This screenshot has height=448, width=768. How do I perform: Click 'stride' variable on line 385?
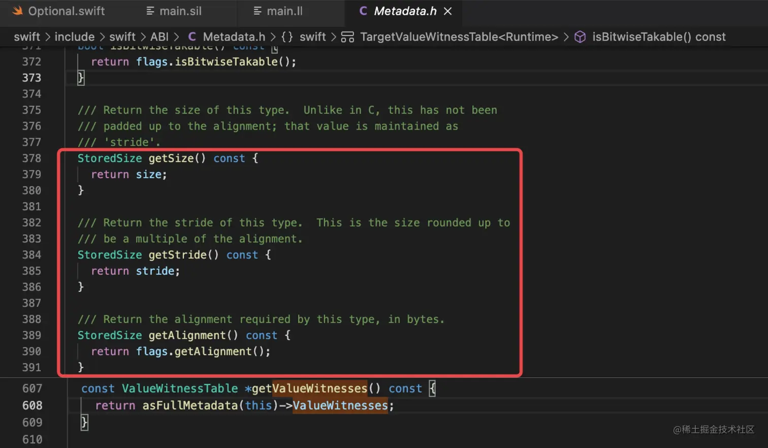[155, 271]
